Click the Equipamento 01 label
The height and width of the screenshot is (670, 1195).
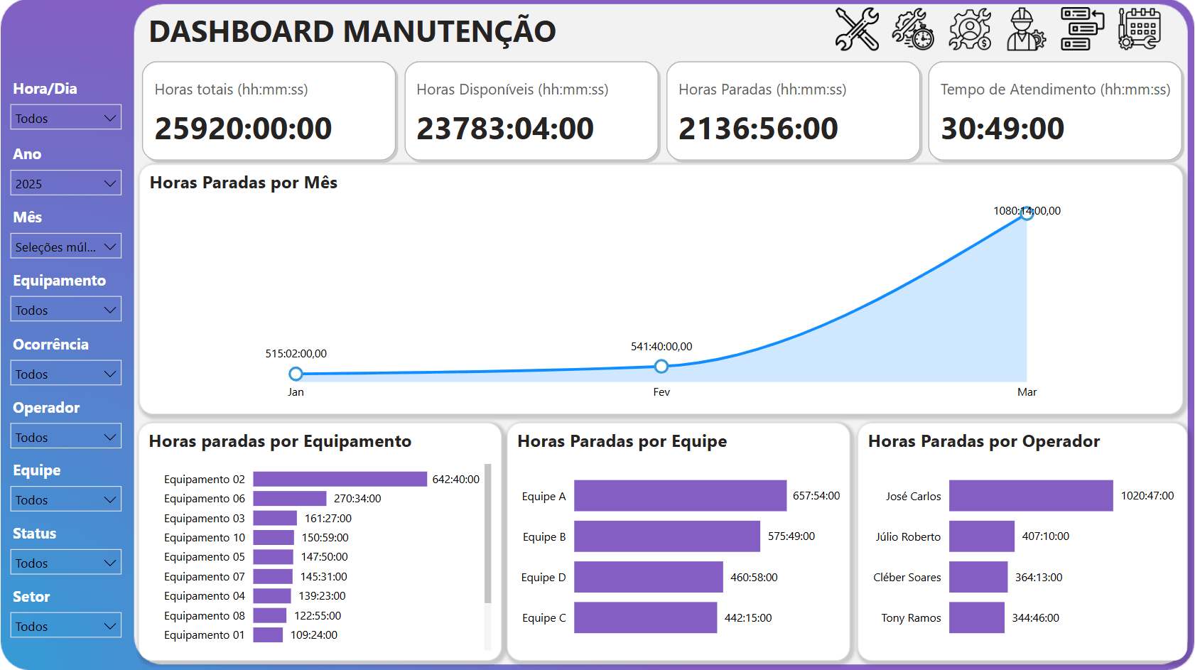[x=205, y=635]
